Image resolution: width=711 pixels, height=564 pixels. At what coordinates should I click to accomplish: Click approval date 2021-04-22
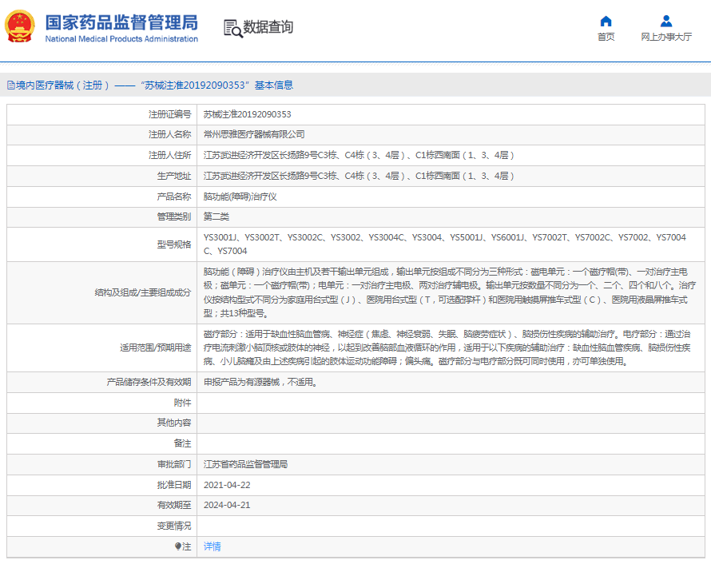click(227, 485)
